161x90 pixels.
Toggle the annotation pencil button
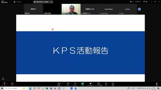pyautogui.click(x=3, y=79)
